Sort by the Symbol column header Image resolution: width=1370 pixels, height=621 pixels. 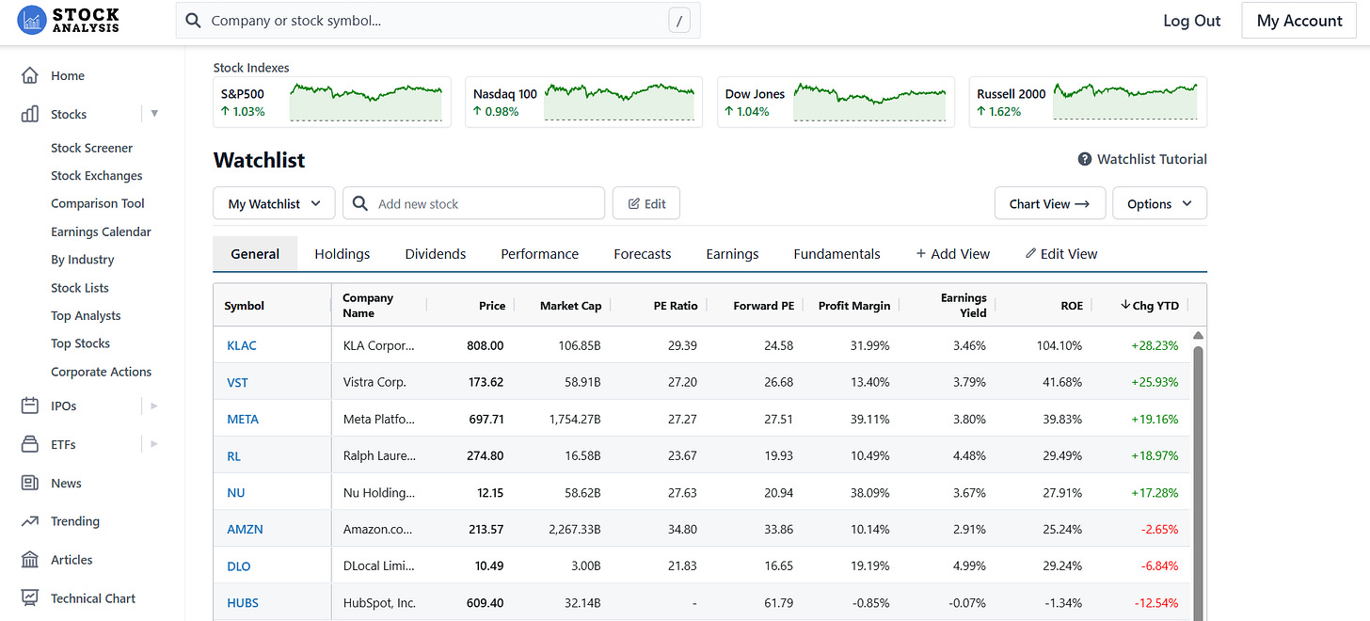[x=244, y=305]
